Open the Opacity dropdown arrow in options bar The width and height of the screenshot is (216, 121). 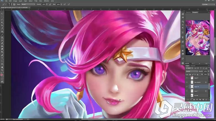pyautogui.click(x=47, y=4)
